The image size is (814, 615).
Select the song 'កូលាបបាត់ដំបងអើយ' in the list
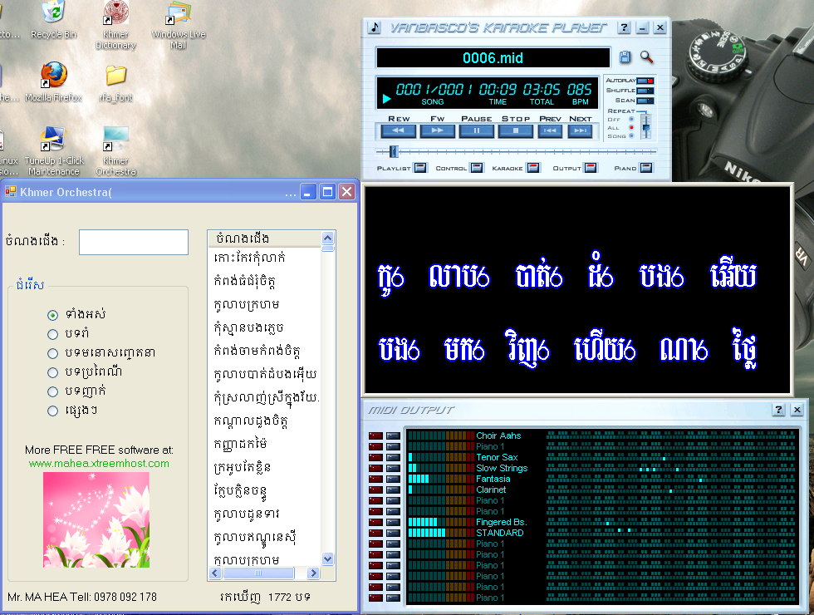coord(265,374)
